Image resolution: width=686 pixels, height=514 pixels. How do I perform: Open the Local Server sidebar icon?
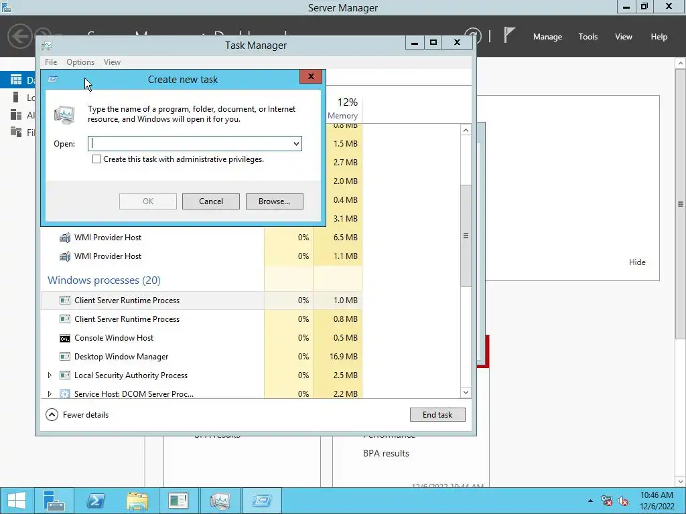(16, 97)
